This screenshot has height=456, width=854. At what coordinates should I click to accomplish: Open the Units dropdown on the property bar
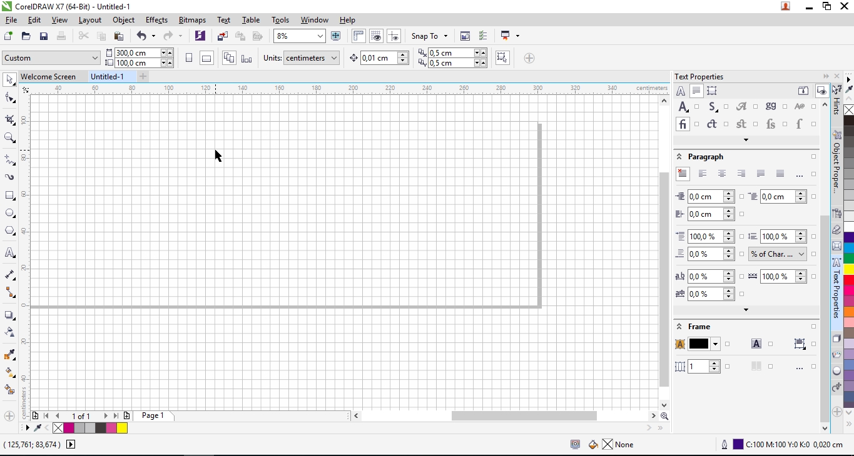point(311,57)
